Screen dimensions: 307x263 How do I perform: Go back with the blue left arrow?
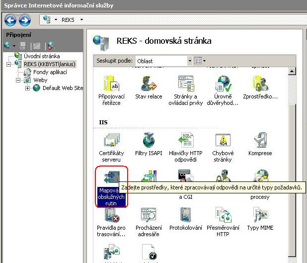coord(10,20)
